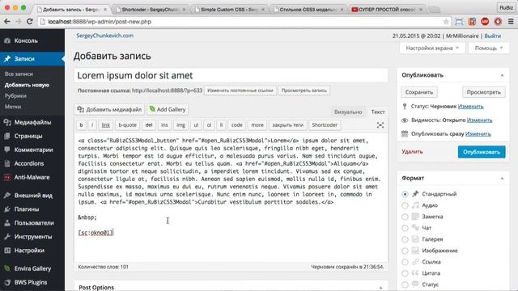Collapse the Опубликовать panel arrow
Image resolution: width=518 pixels, height=291 pixels.
point(502,75)
